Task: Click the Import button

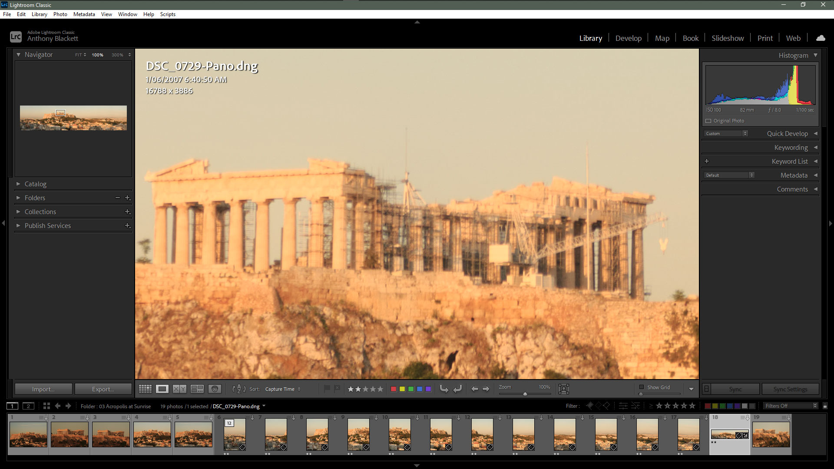Action: point(43,389)
